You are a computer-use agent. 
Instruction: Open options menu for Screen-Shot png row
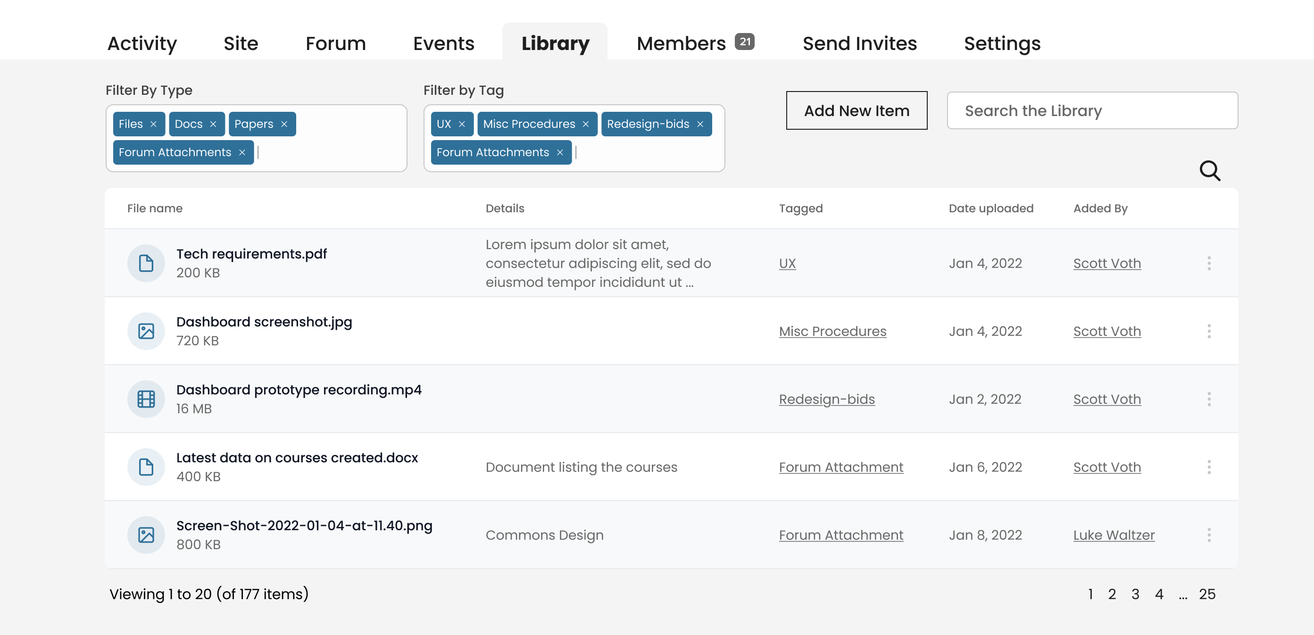pos(1208,535)
